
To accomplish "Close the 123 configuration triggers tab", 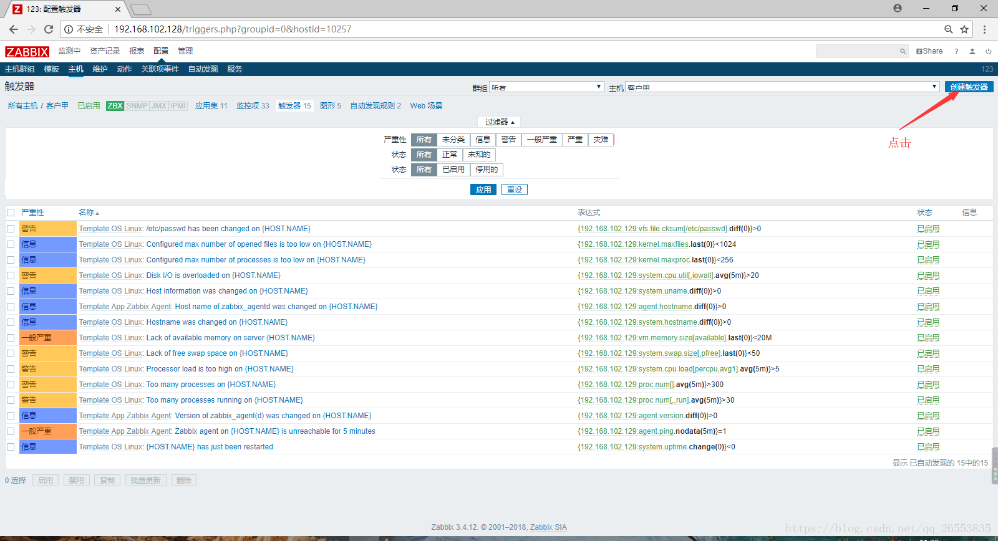I will (118, 9).
